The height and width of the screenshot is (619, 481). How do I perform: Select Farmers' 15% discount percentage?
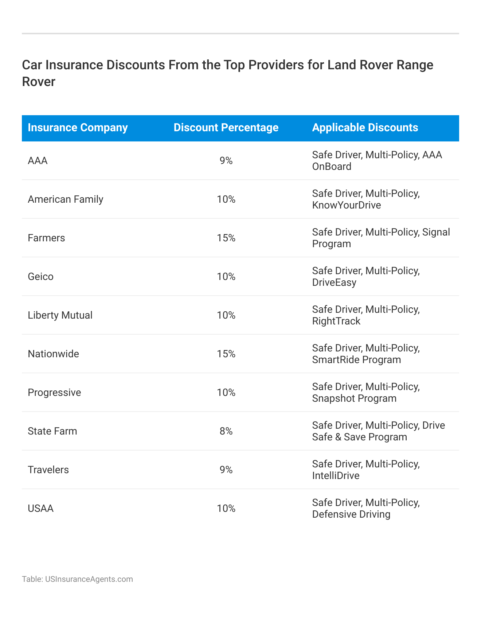(226, 238)
